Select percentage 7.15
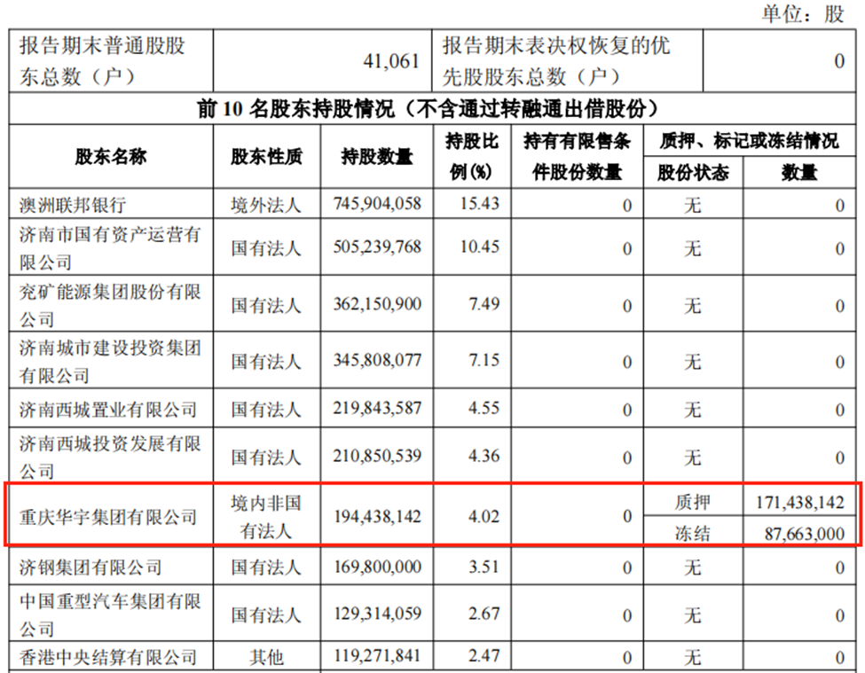The image size is (865, 673). [484, 360]
